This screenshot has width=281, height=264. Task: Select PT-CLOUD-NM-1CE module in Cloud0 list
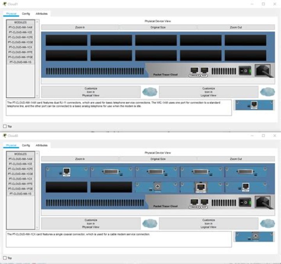[20, 164]
